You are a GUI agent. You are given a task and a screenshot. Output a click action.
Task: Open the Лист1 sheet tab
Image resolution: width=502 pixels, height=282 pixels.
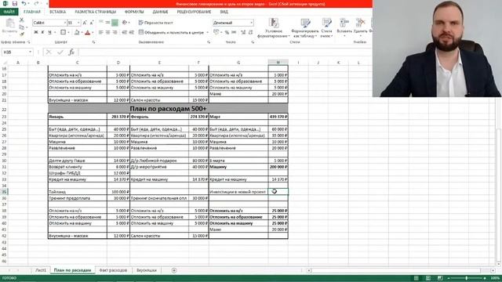pos(41,270)
